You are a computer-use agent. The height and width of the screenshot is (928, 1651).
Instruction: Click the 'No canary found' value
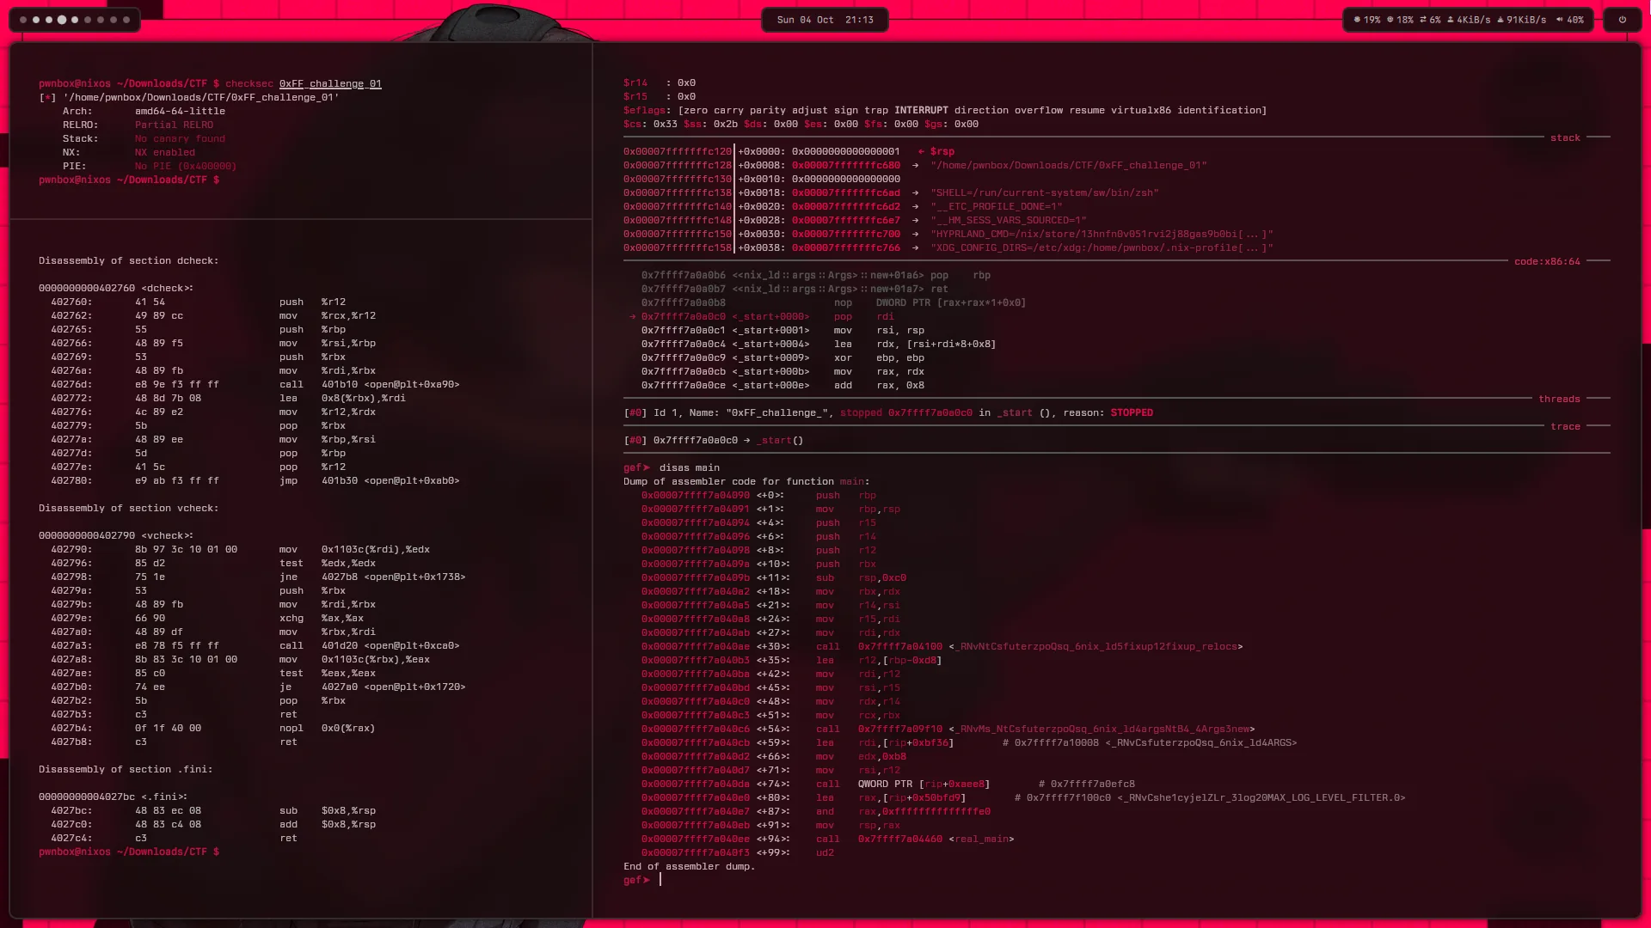(x=180, y=138)
